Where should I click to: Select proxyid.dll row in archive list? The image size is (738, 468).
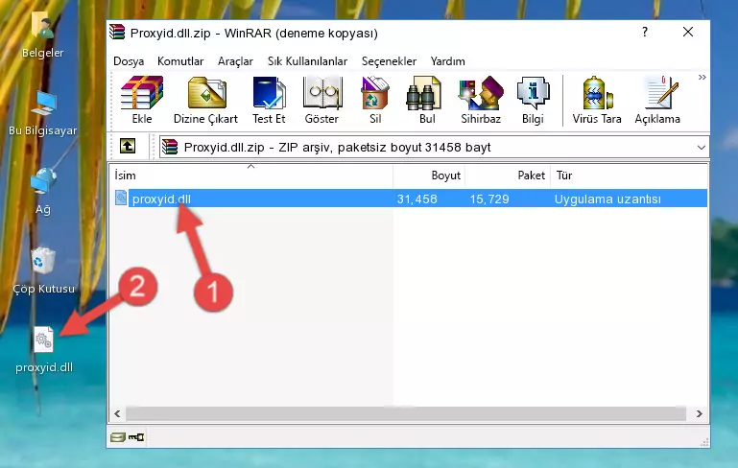coord(409,199)
